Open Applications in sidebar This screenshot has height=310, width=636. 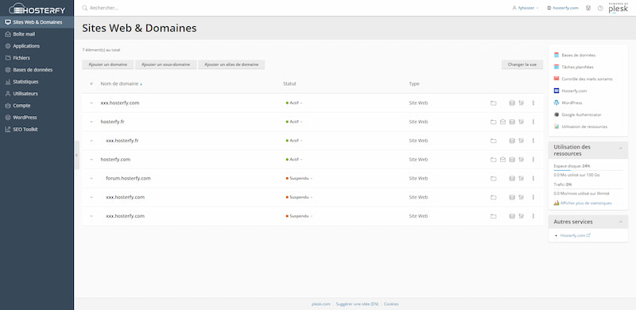[37, 46]
